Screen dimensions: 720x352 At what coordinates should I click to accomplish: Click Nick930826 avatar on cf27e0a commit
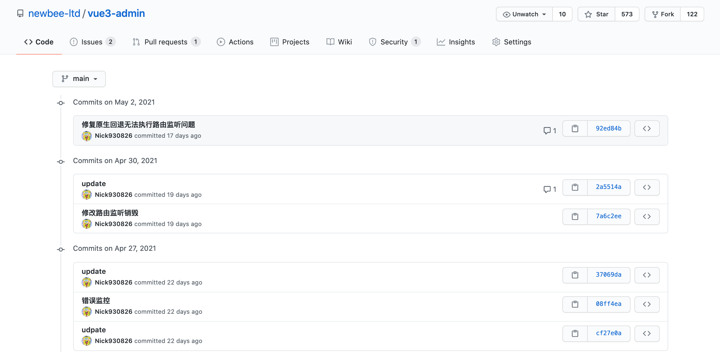(87, 341)
